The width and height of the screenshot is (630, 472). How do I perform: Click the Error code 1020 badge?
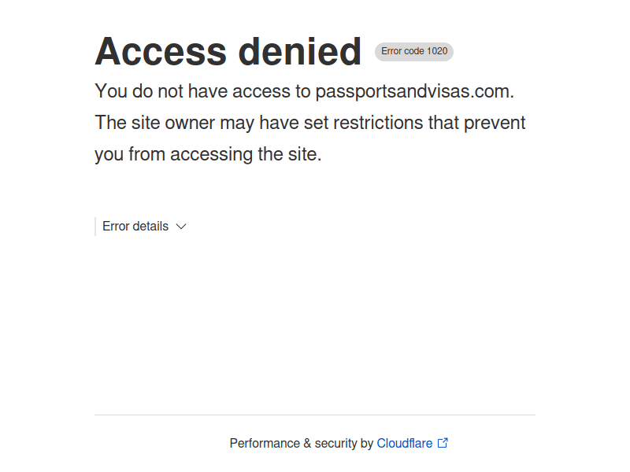[x=414, y=52]
